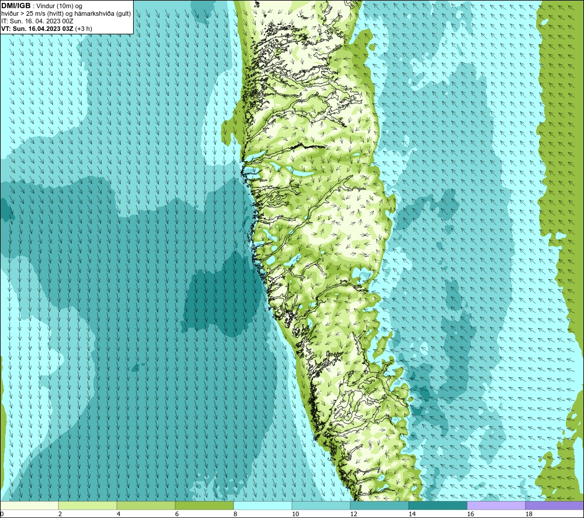Click the light green 2–4 m/s legend swatch
Image resolution: width=584 pixels, height=518 pixels.
[x=88, y=505]
